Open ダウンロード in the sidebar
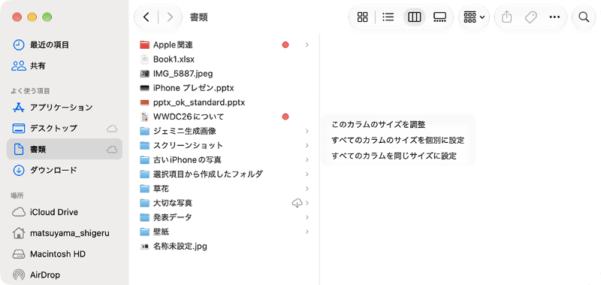This screenshot has height=285, width=601. [x=65, y=170]
